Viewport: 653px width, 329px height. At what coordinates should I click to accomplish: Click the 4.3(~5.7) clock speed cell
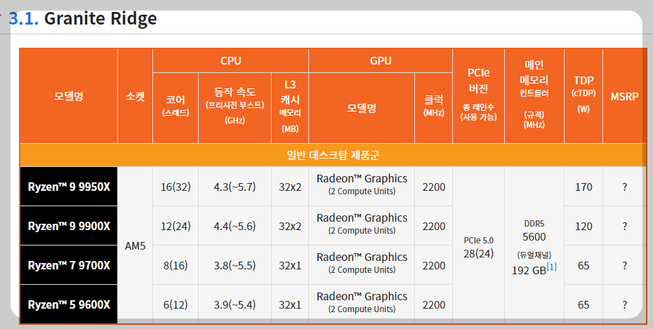235,187
